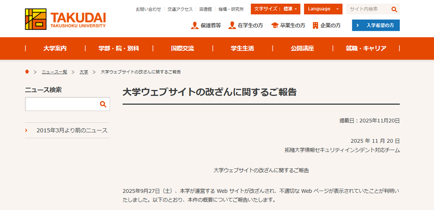The image size is (434, 210).
Task: Focus the サイト内検索 input field
Action: 367,9
